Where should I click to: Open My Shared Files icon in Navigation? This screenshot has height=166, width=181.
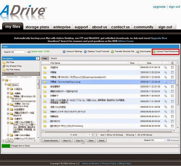point(4,66)
